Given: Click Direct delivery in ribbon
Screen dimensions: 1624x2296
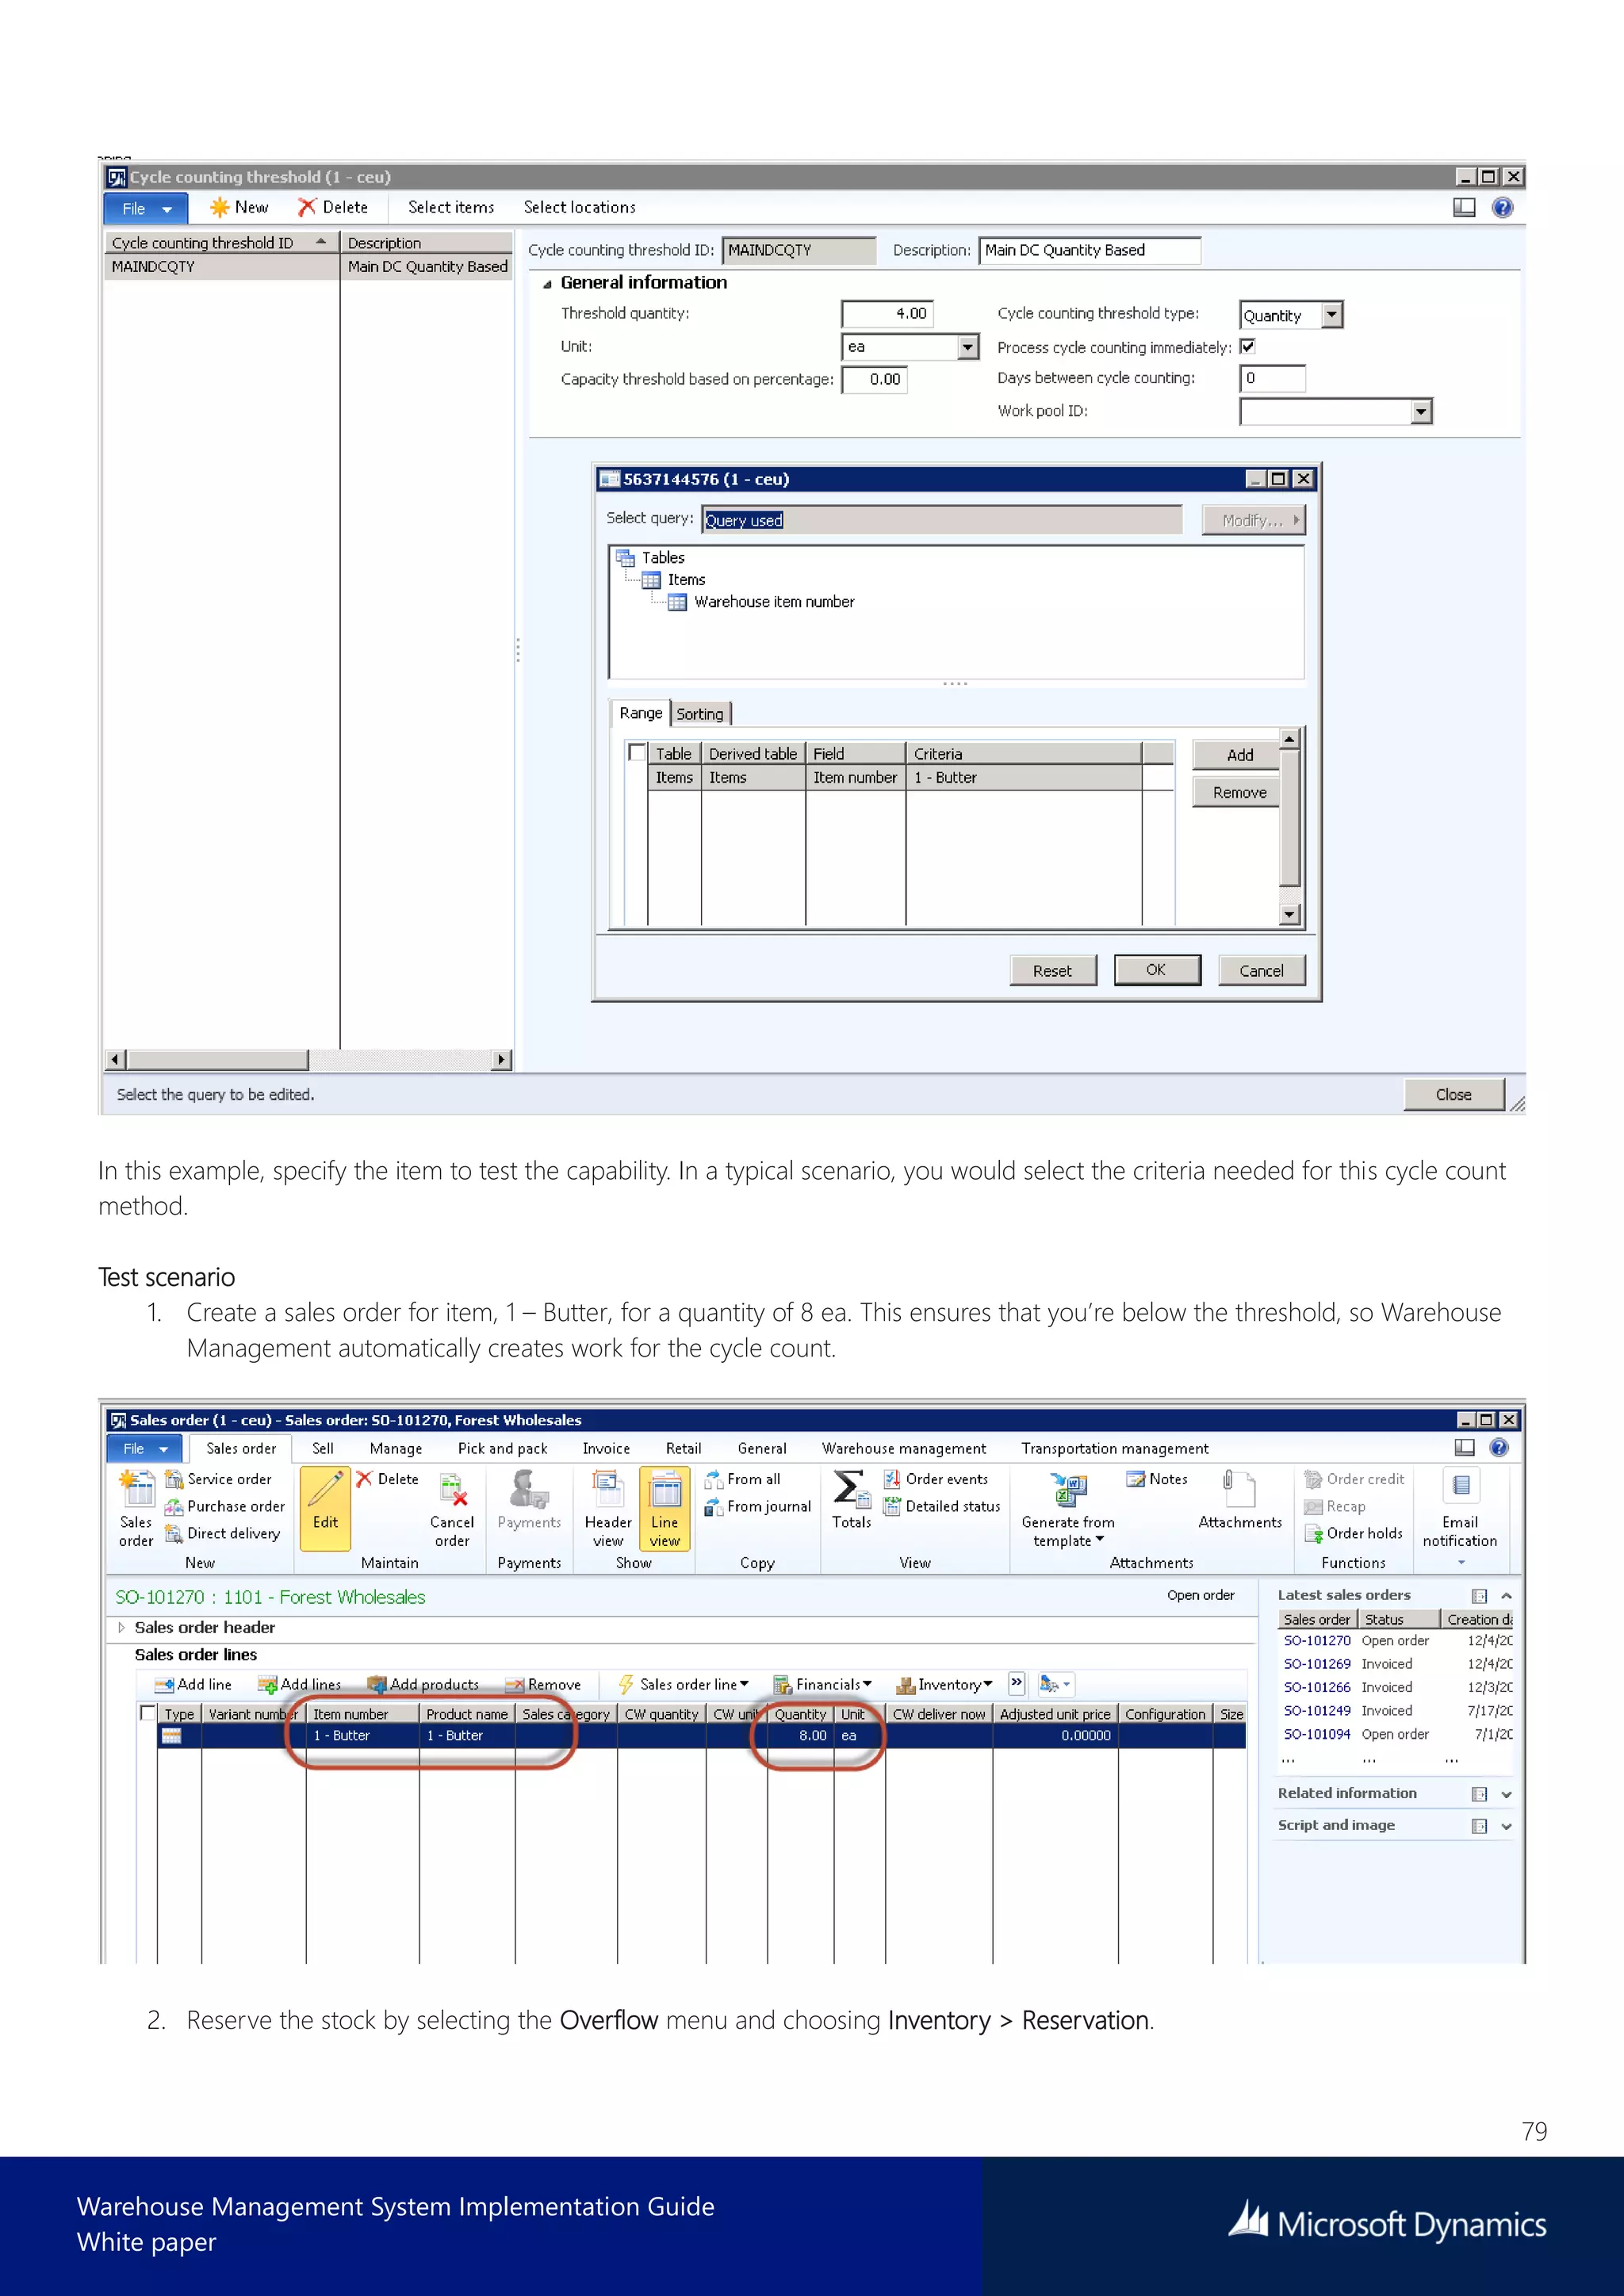Looking at the screenshot, I should [222, 1533].
